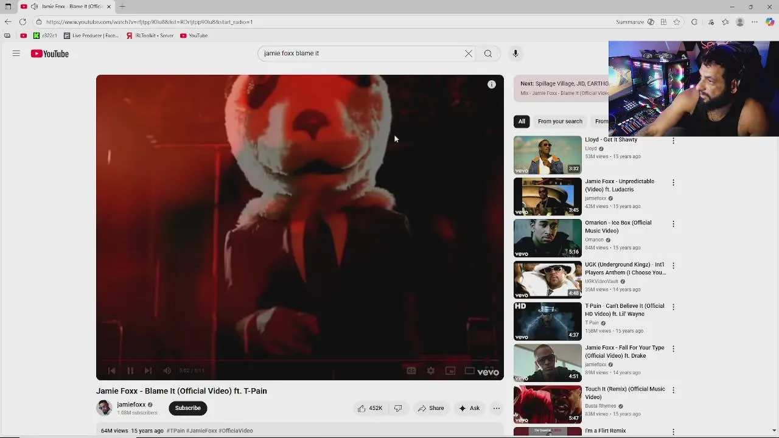Open c322c1 bookmark

click(46, 36)
